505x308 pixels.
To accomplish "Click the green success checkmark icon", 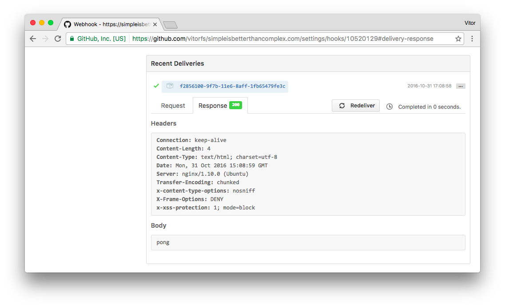I will pyautogui.click(x=156, y=86).
